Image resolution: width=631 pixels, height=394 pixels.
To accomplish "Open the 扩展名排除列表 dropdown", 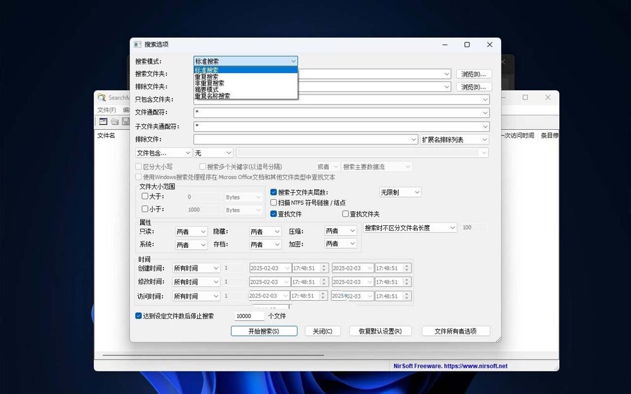I will coord(455,139).
